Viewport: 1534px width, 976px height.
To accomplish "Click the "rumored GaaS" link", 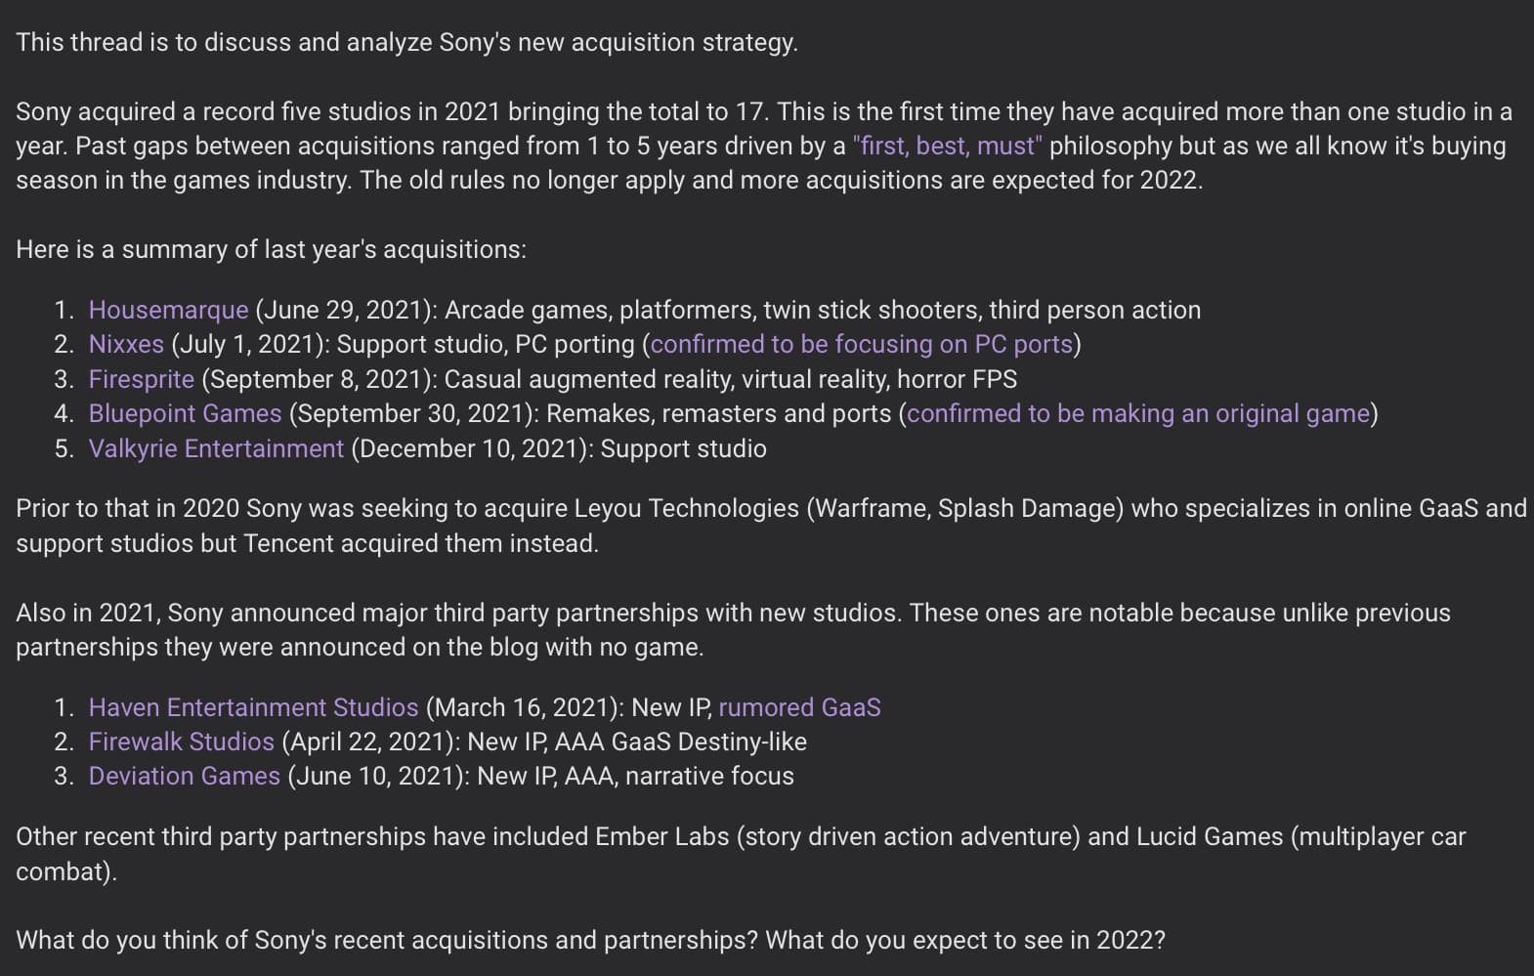I will pos(799,708).
